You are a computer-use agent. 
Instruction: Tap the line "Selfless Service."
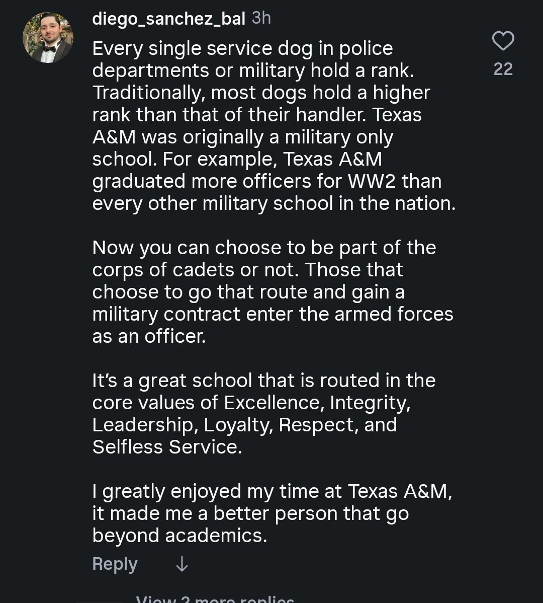(x=167, y=447)
